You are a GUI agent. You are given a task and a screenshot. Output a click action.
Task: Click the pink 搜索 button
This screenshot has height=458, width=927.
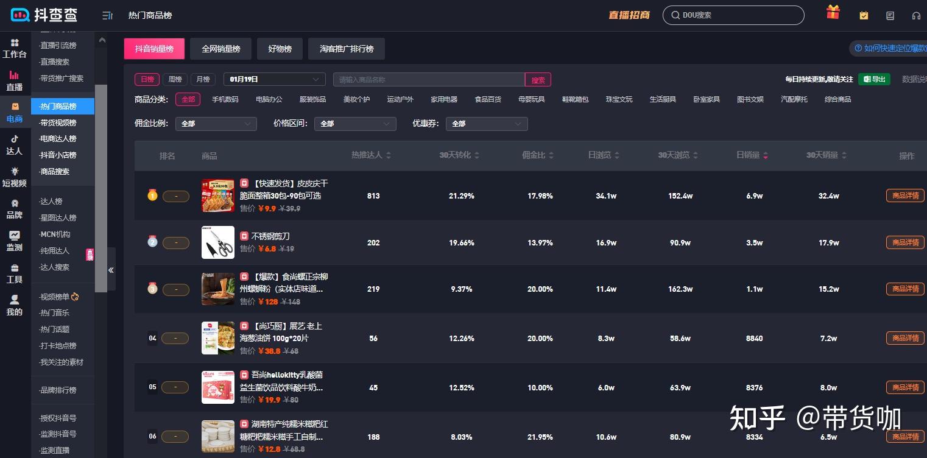click(538, 80)
